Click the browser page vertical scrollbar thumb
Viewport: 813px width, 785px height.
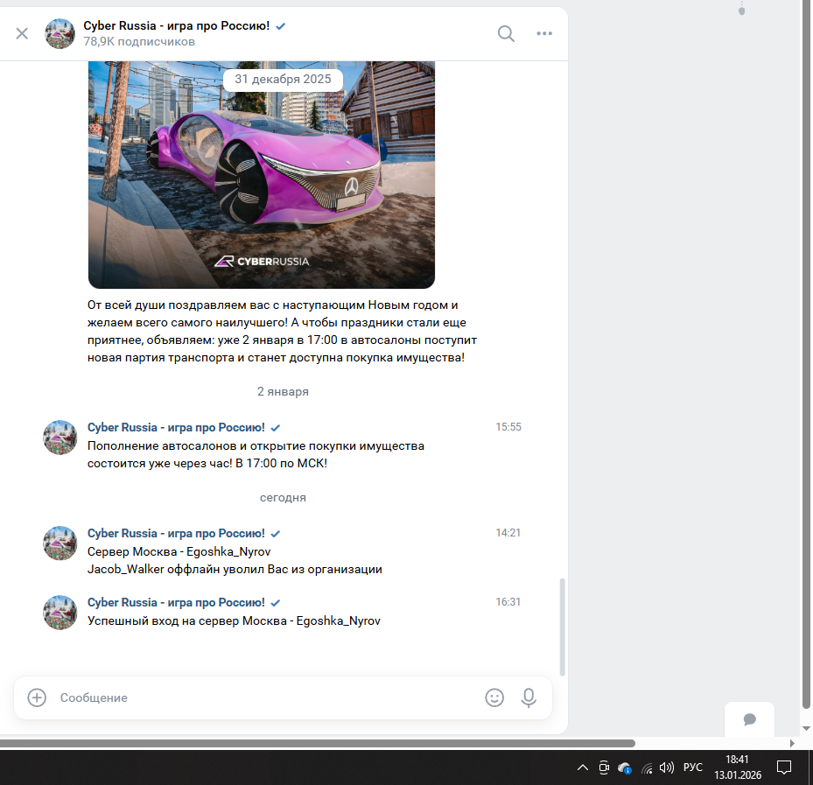[x=806, y=353]
